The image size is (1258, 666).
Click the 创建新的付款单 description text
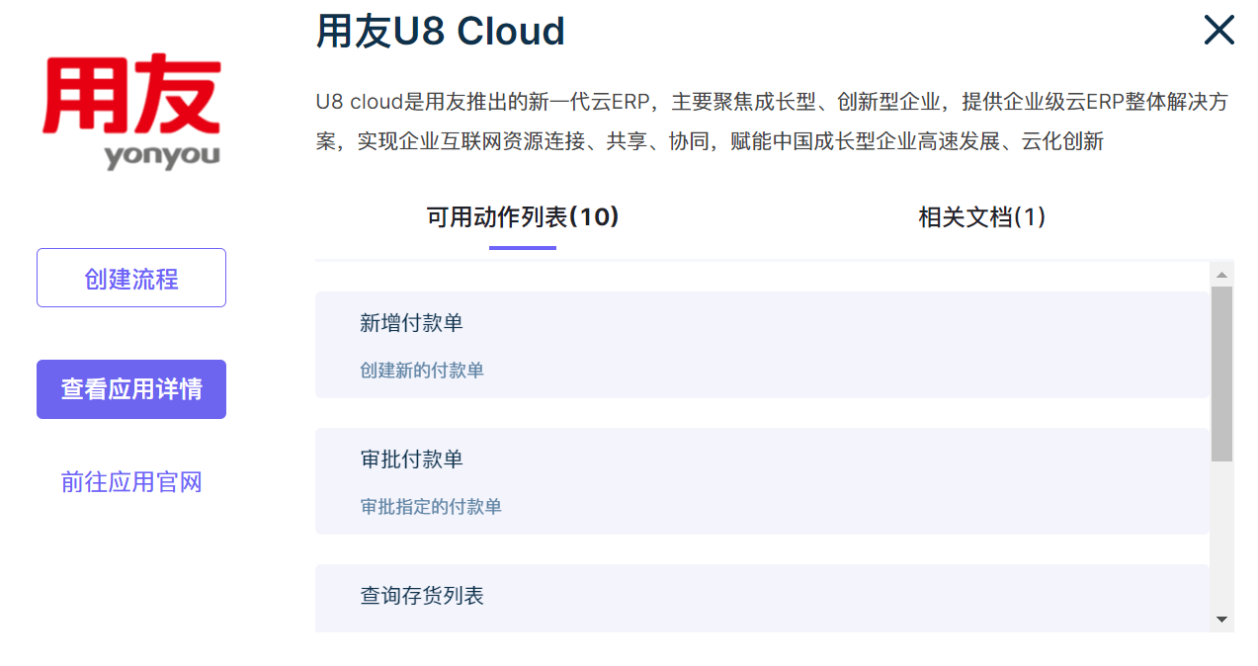coord(422,371)
